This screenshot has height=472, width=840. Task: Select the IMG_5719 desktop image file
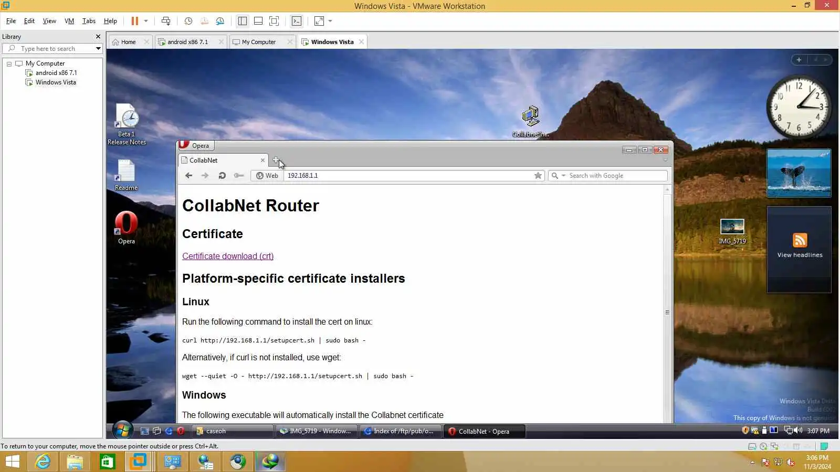click(x=732, y=231)
